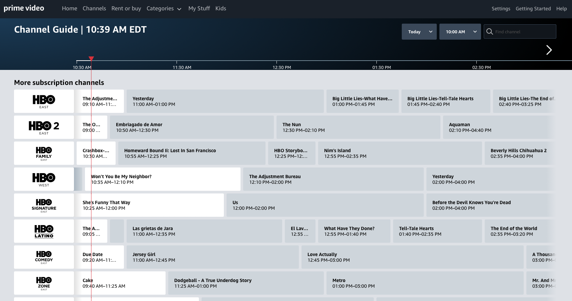This screenshot has width=572, height=301.
Task: Select the HBO Zone channel logo
Action: (44, 283)
